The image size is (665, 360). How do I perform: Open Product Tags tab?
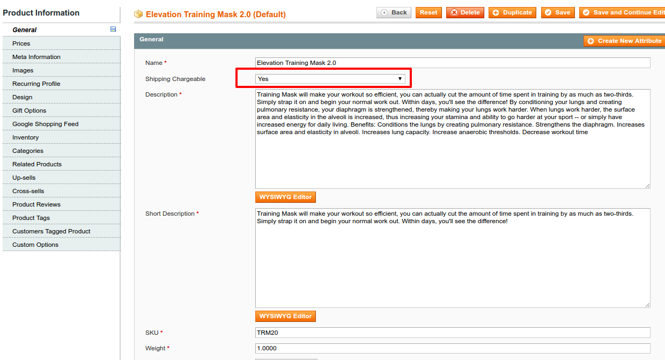[61, 218]
